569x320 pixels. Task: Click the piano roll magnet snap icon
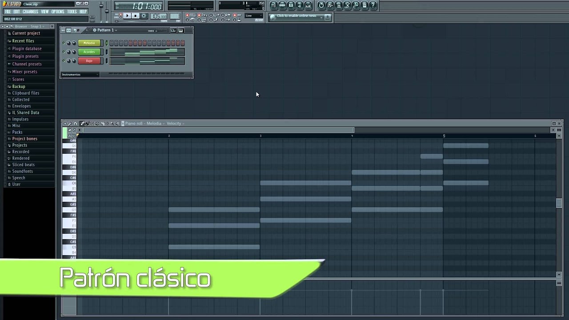tap(75, 124)
